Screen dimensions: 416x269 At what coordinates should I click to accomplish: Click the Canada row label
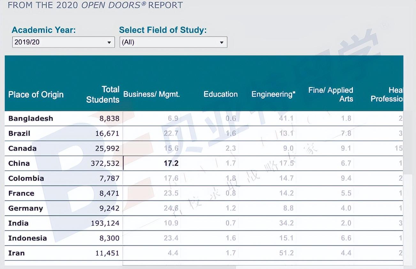tap(22, 148)
